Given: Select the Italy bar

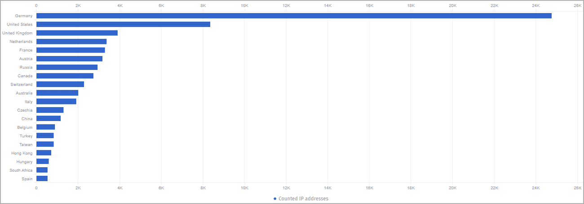Looking at the screenshot, I should [x=56, y=101].
